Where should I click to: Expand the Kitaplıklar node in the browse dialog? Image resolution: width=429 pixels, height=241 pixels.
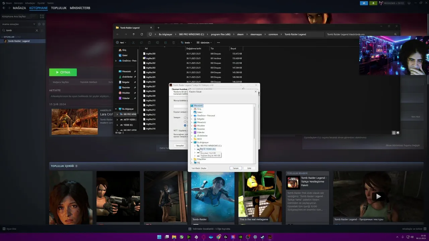(x=192, y=159)
